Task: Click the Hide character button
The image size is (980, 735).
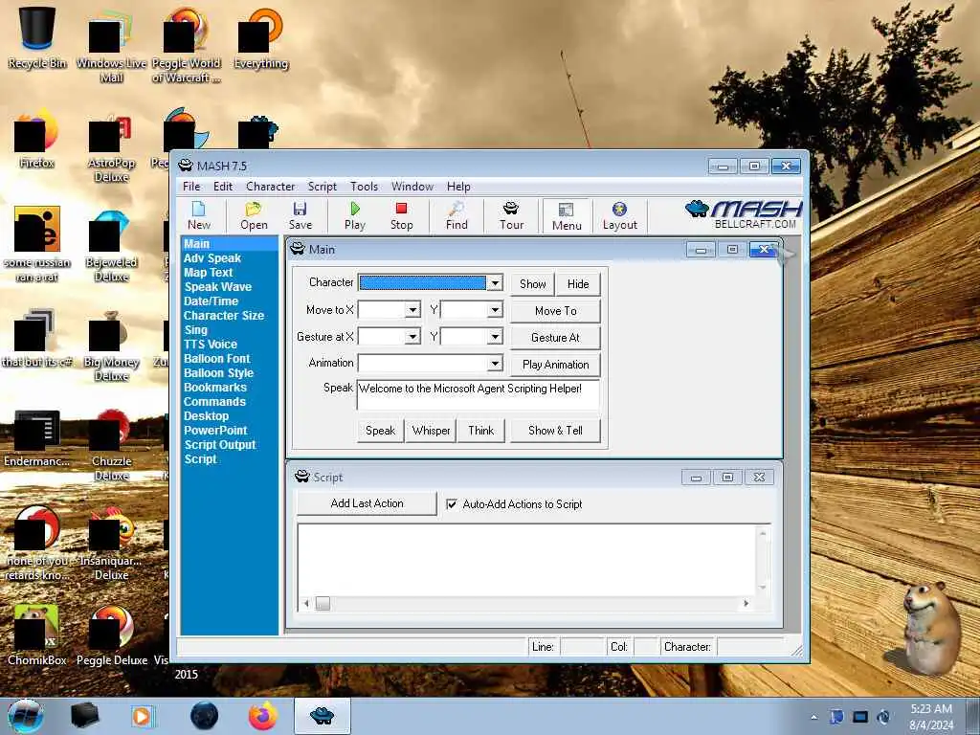Action: [578, 283]
